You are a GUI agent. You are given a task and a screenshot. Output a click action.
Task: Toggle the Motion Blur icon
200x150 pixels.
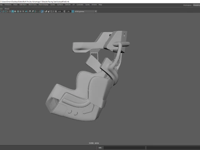(32, 11)
